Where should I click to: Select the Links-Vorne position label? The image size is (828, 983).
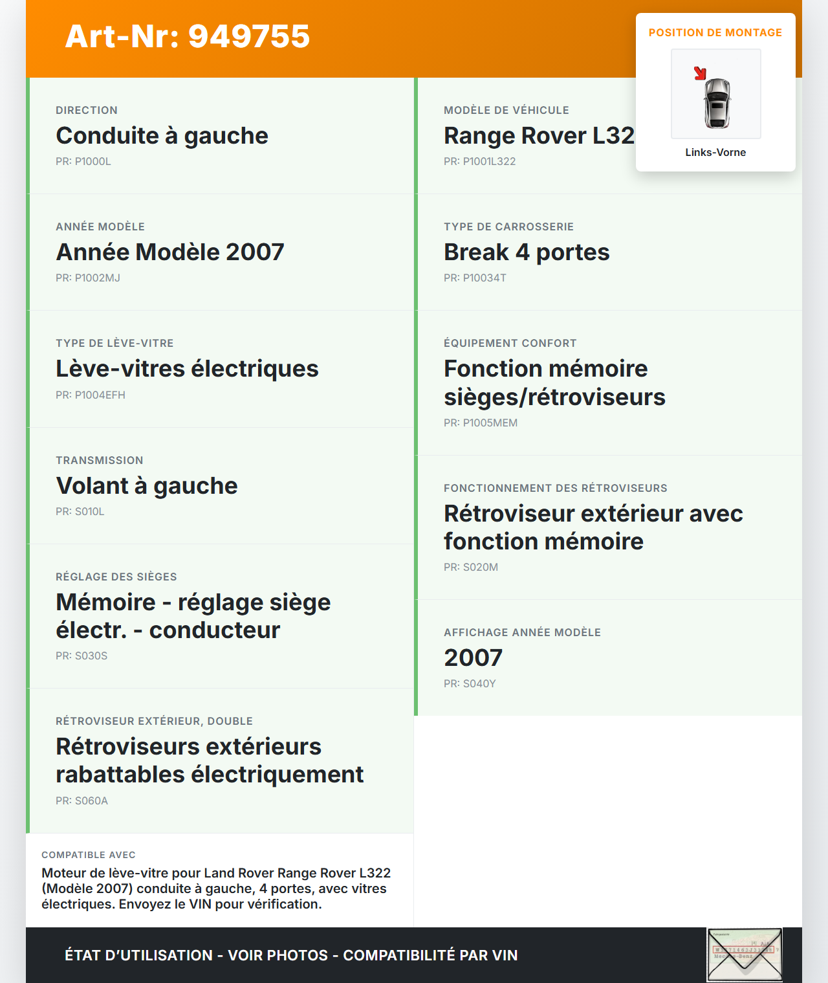715,152
